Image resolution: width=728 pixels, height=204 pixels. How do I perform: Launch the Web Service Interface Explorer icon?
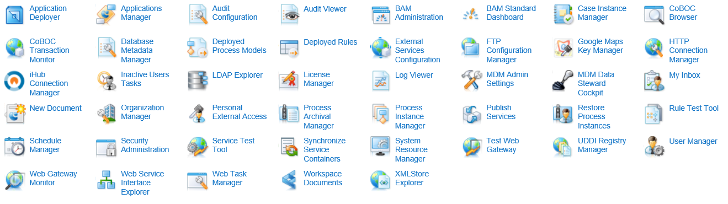[106, 180]
